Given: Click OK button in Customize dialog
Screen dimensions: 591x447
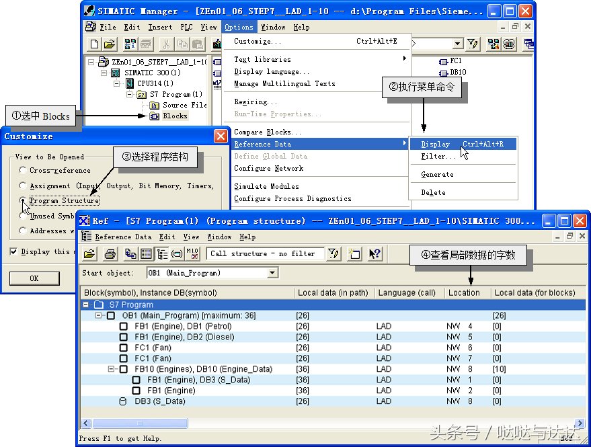Looking at the screenshot, I should click(x=34, y=278).
